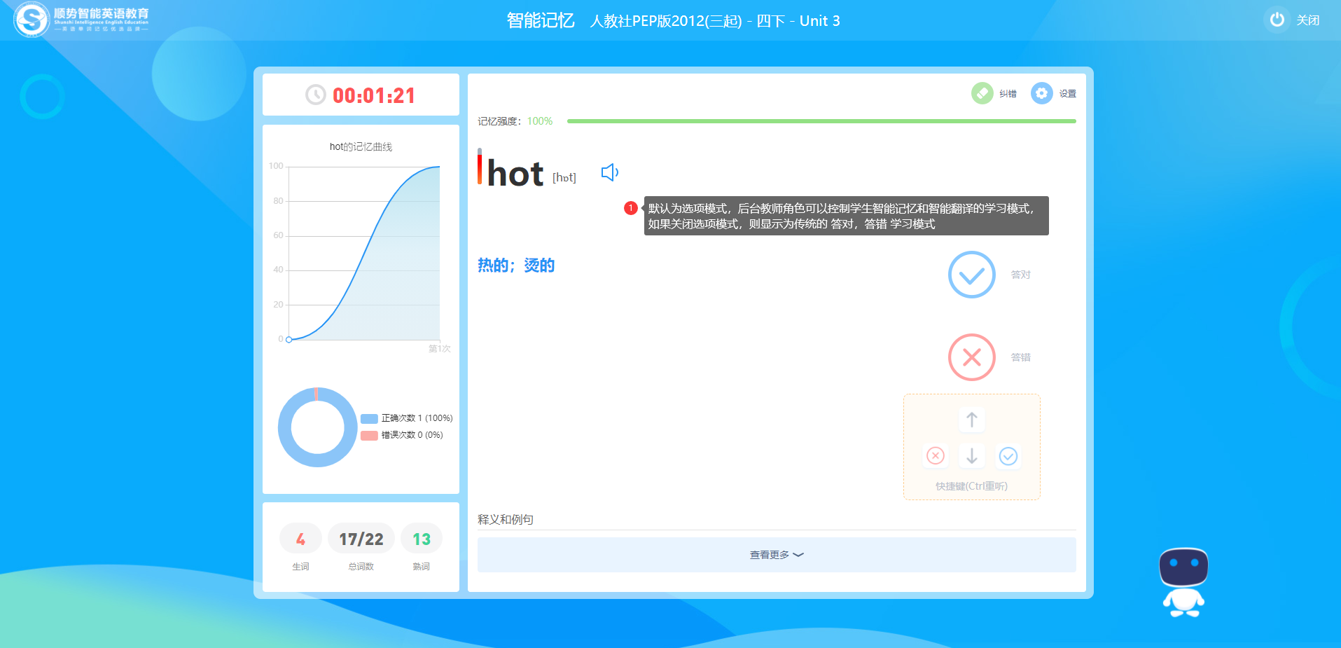1341x648 pixels.
Task: Click the hot的记忆曲线 chart title
Action: 361,146
